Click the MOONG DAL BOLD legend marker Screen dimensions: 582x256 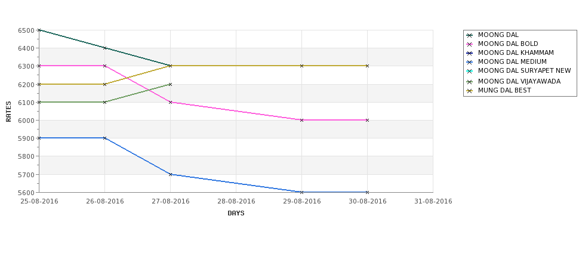pyautogui.click(x=470, y=44)
